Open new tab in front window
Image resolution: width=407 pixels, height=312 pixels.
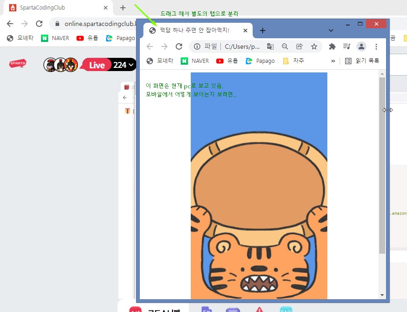point(262,31)
